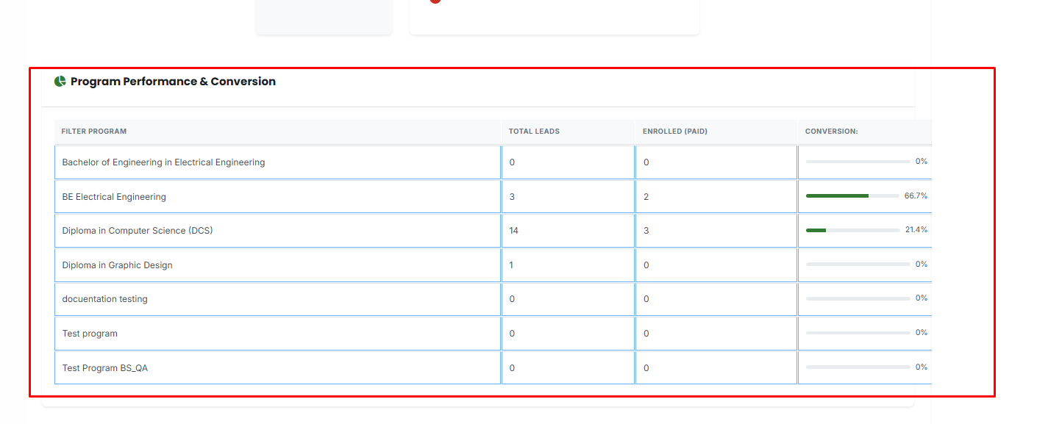Screen dimensions: 1062x424
Task: Click enrolled count 2 for BE Electrical Engineering
Action: (x=646, y=197)
